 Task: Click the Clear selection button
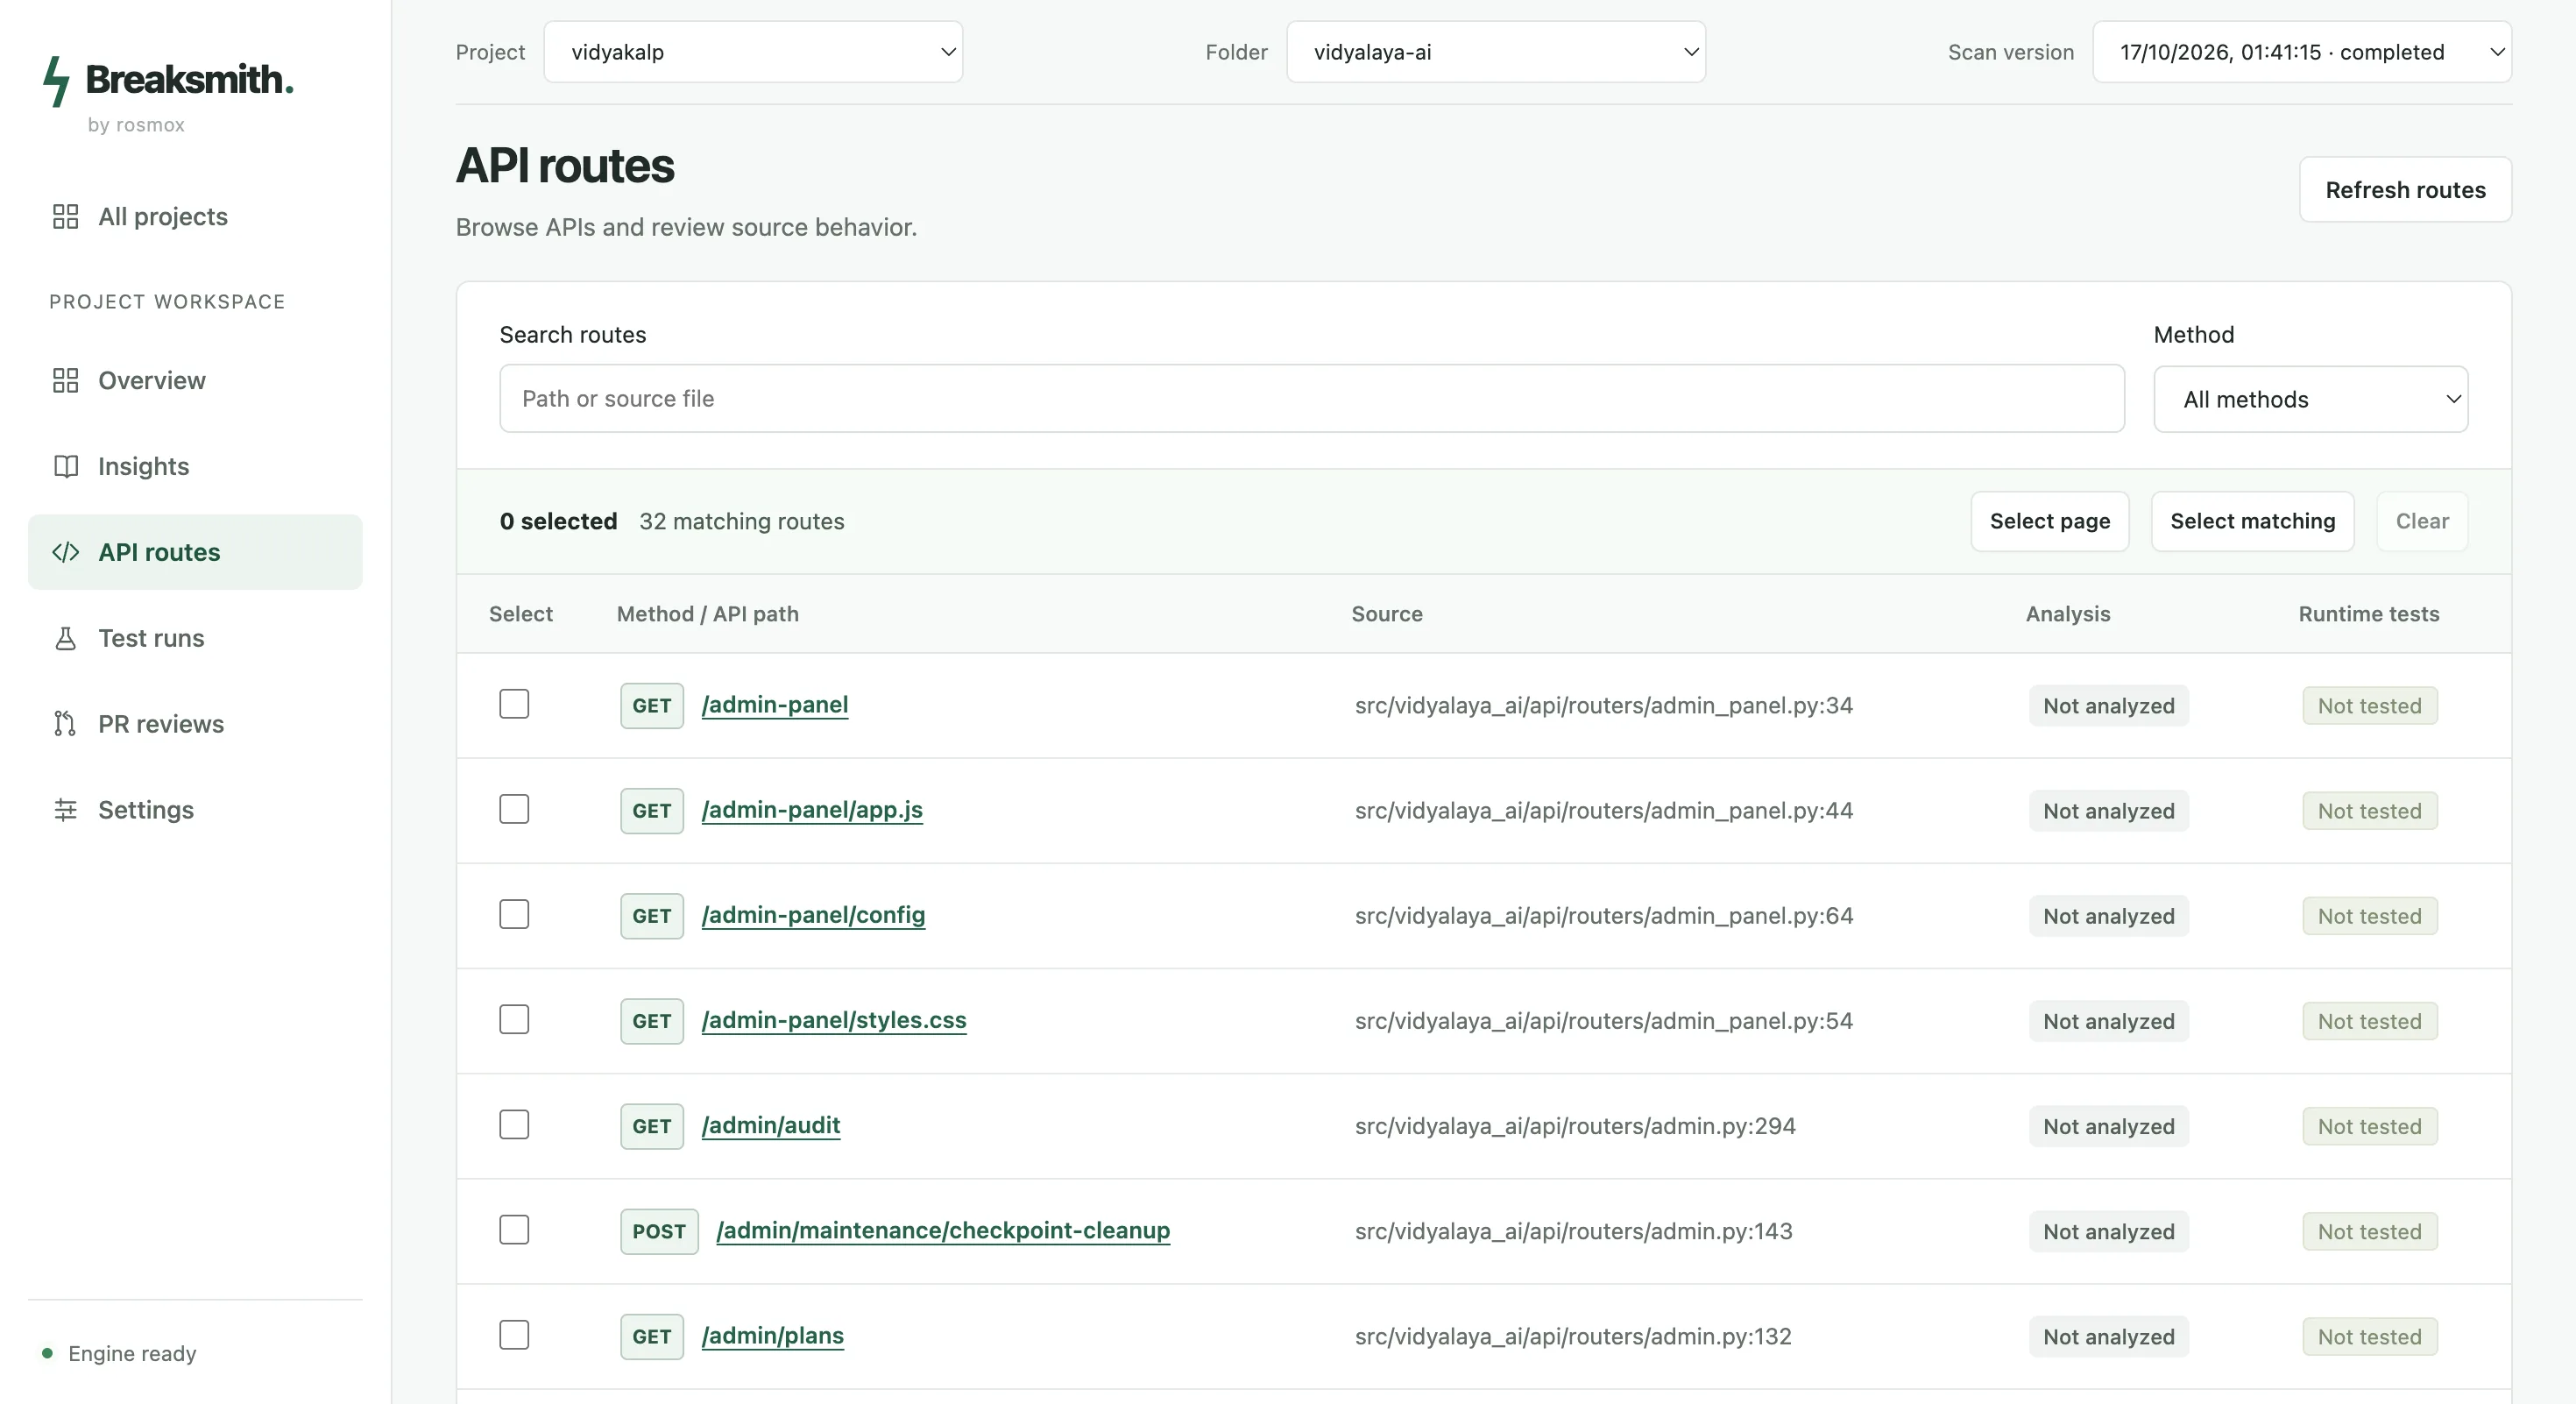pyautogui.click(x=2422, y=522)
